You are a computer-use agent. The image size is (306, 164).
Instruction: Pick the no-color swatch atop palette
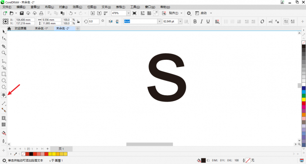(x=304, y=43)
